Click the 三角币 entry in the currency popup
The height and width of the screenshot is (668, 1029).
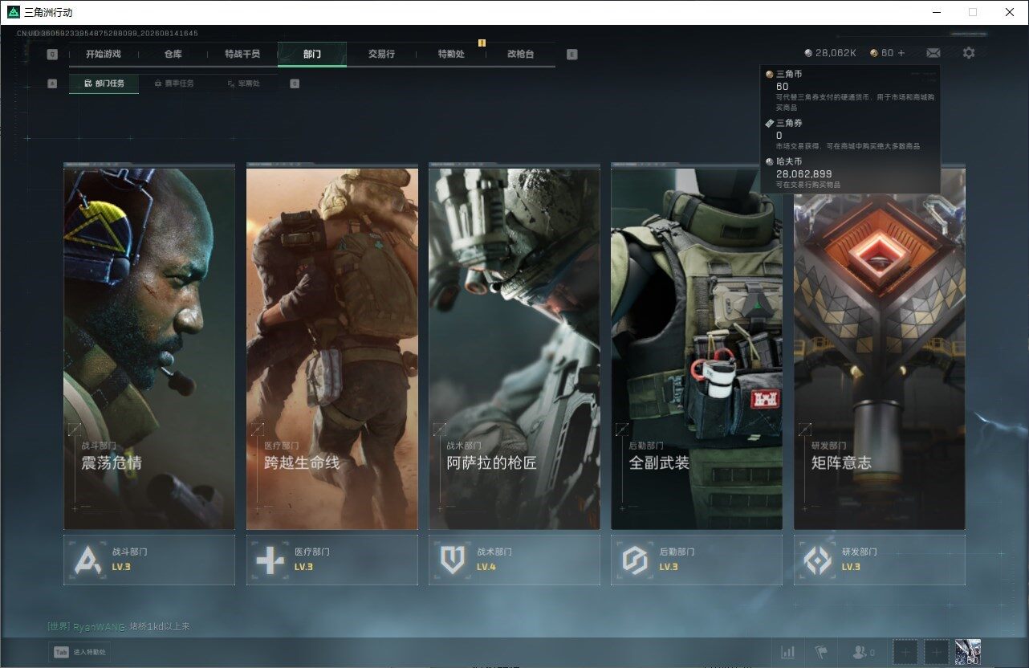[850, 90]
